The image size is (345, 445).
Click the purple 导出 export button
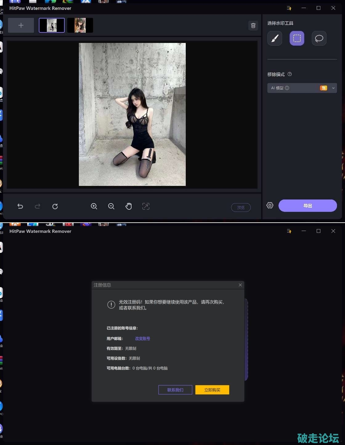[x=307, y=206]
